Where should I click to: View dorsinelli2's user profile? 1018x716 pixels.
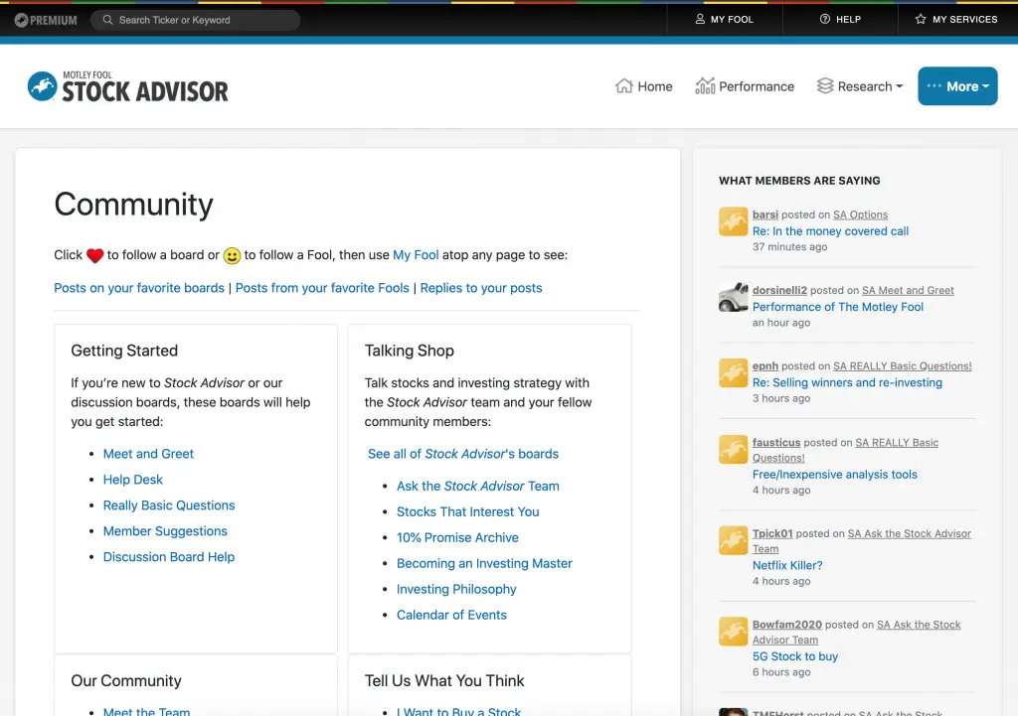click(779, 291)
